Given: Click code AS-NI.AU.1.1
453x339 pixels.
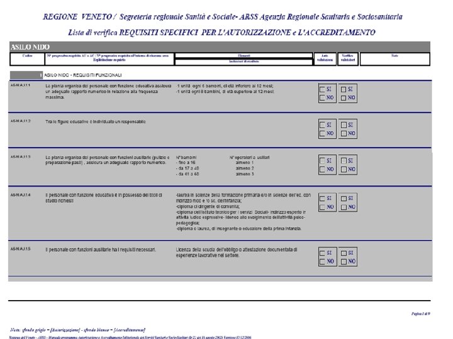Looking at the screenshot, I should 20,85.
